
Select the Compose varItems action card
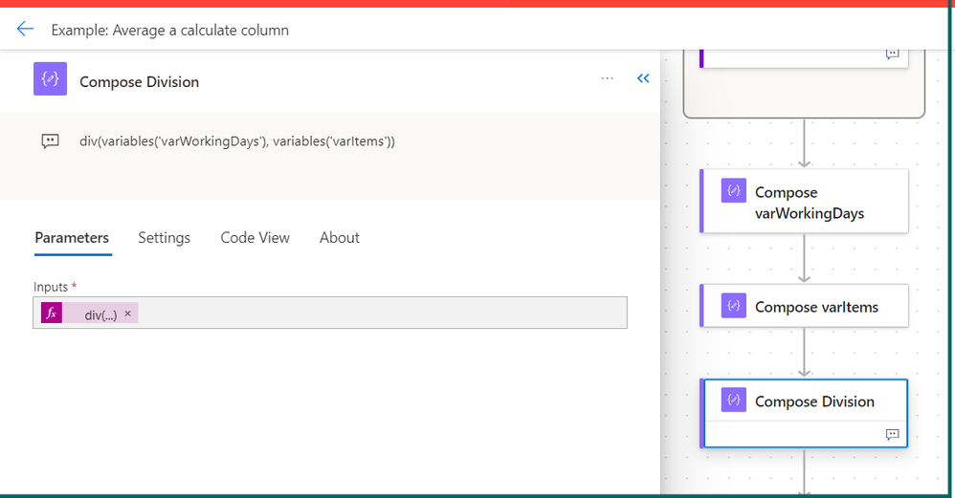804,306
